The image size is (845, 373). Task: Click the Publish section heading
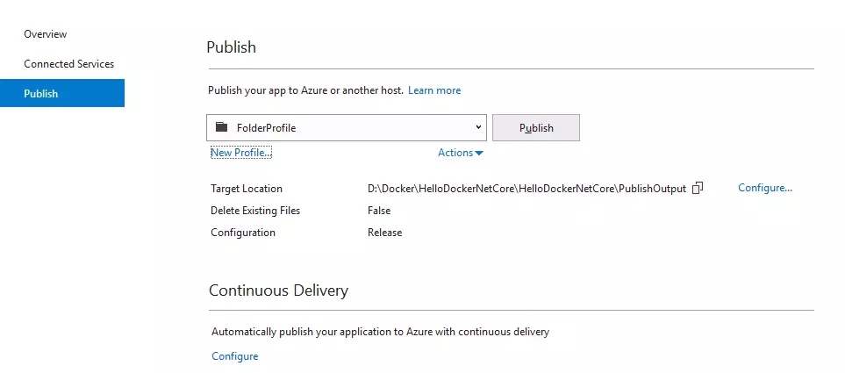pos(231,47)
